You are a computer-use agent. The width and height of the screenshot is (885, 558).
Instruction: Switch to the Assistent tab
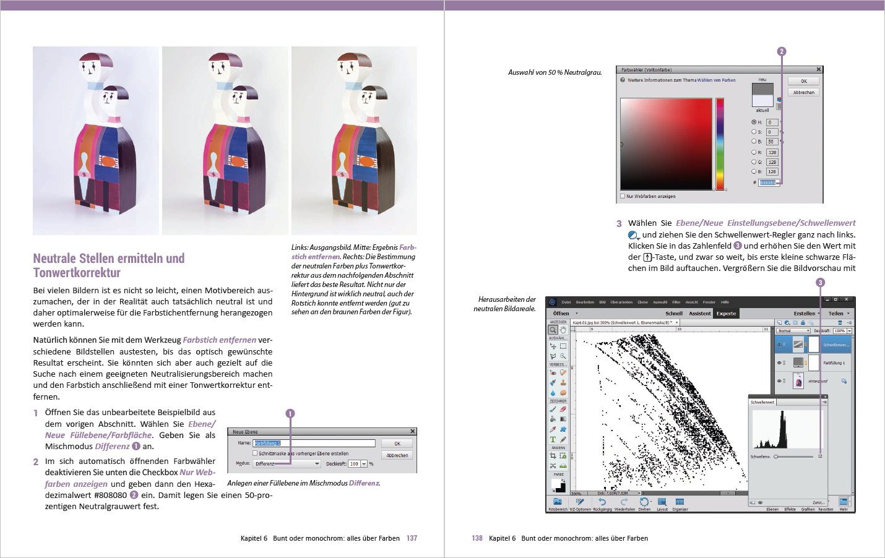[x=700, y=314]
